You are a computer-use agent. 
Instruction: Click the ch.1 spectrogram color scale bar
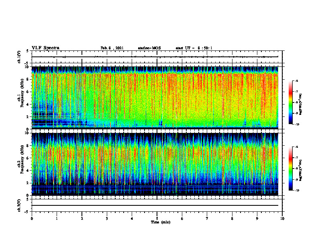coord(290,102)
